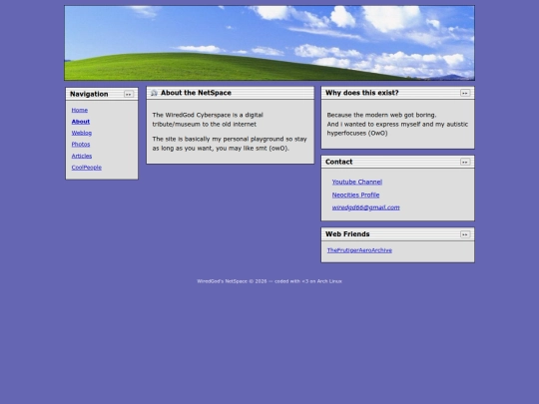
Task: Click the Contact heading
Action: [x=338, y=162]
